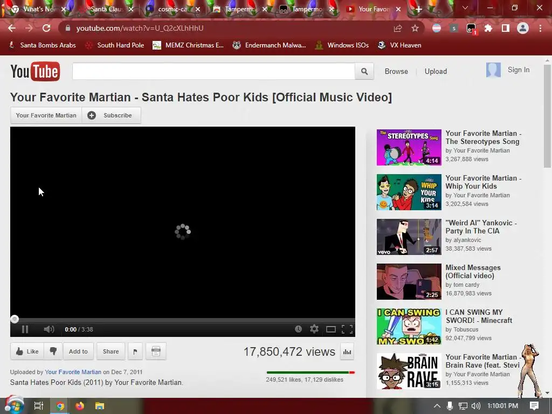
Task: Subscribe to Your Favorite Martian
Action: click(x=111, y=115)
